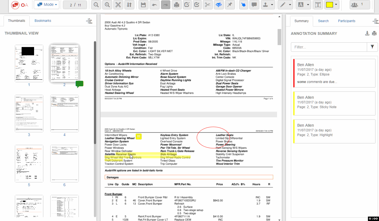This screenshot has width=379, height=221.
Task: Click the 'Keyless Entry System' option text
Action: tap(174, 135)
